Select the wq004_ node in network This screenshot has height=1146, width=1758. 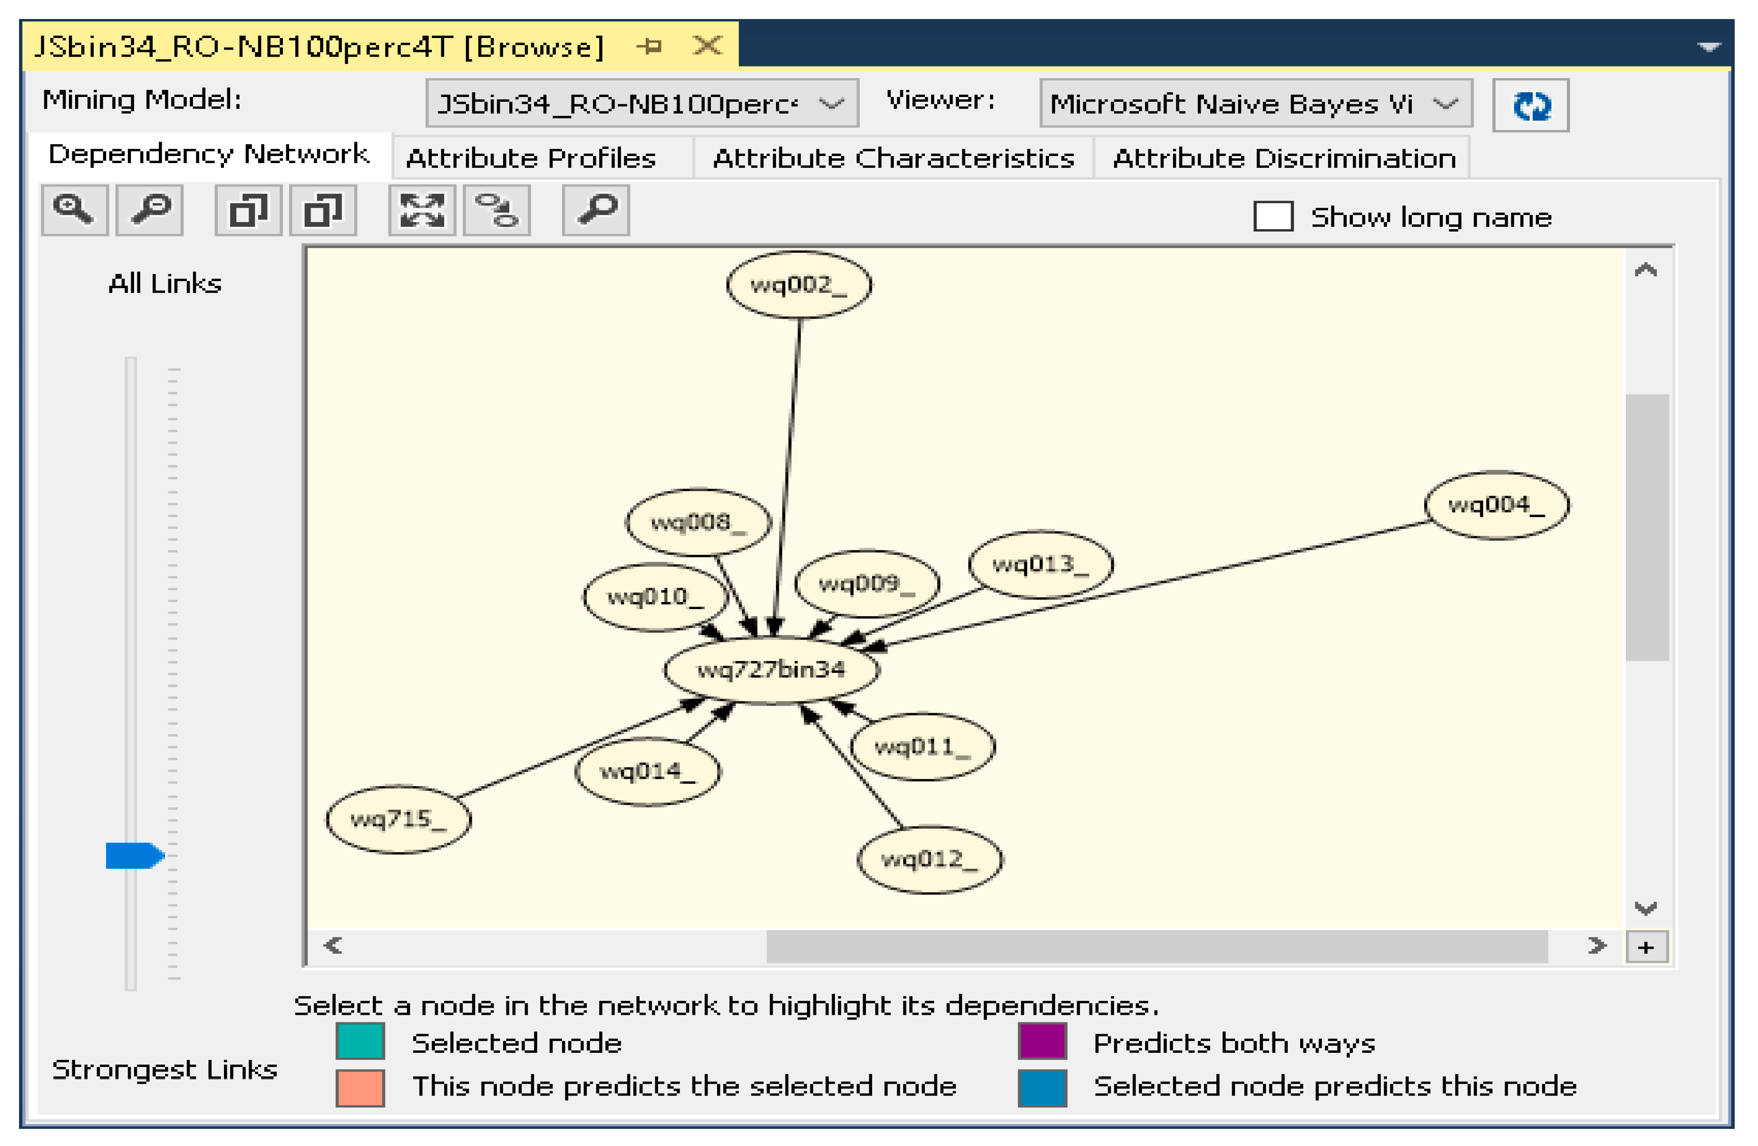tap(1496, 505)
